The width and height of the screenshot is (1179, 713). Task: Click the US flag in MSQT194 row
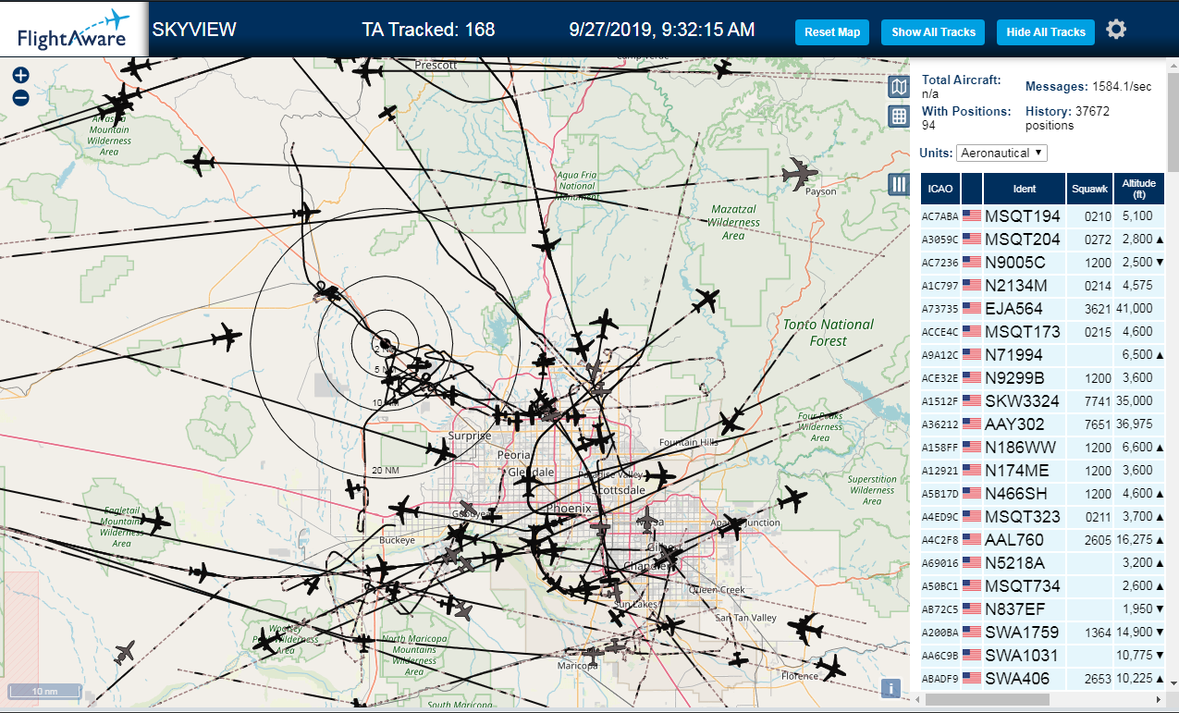[971, 215]
